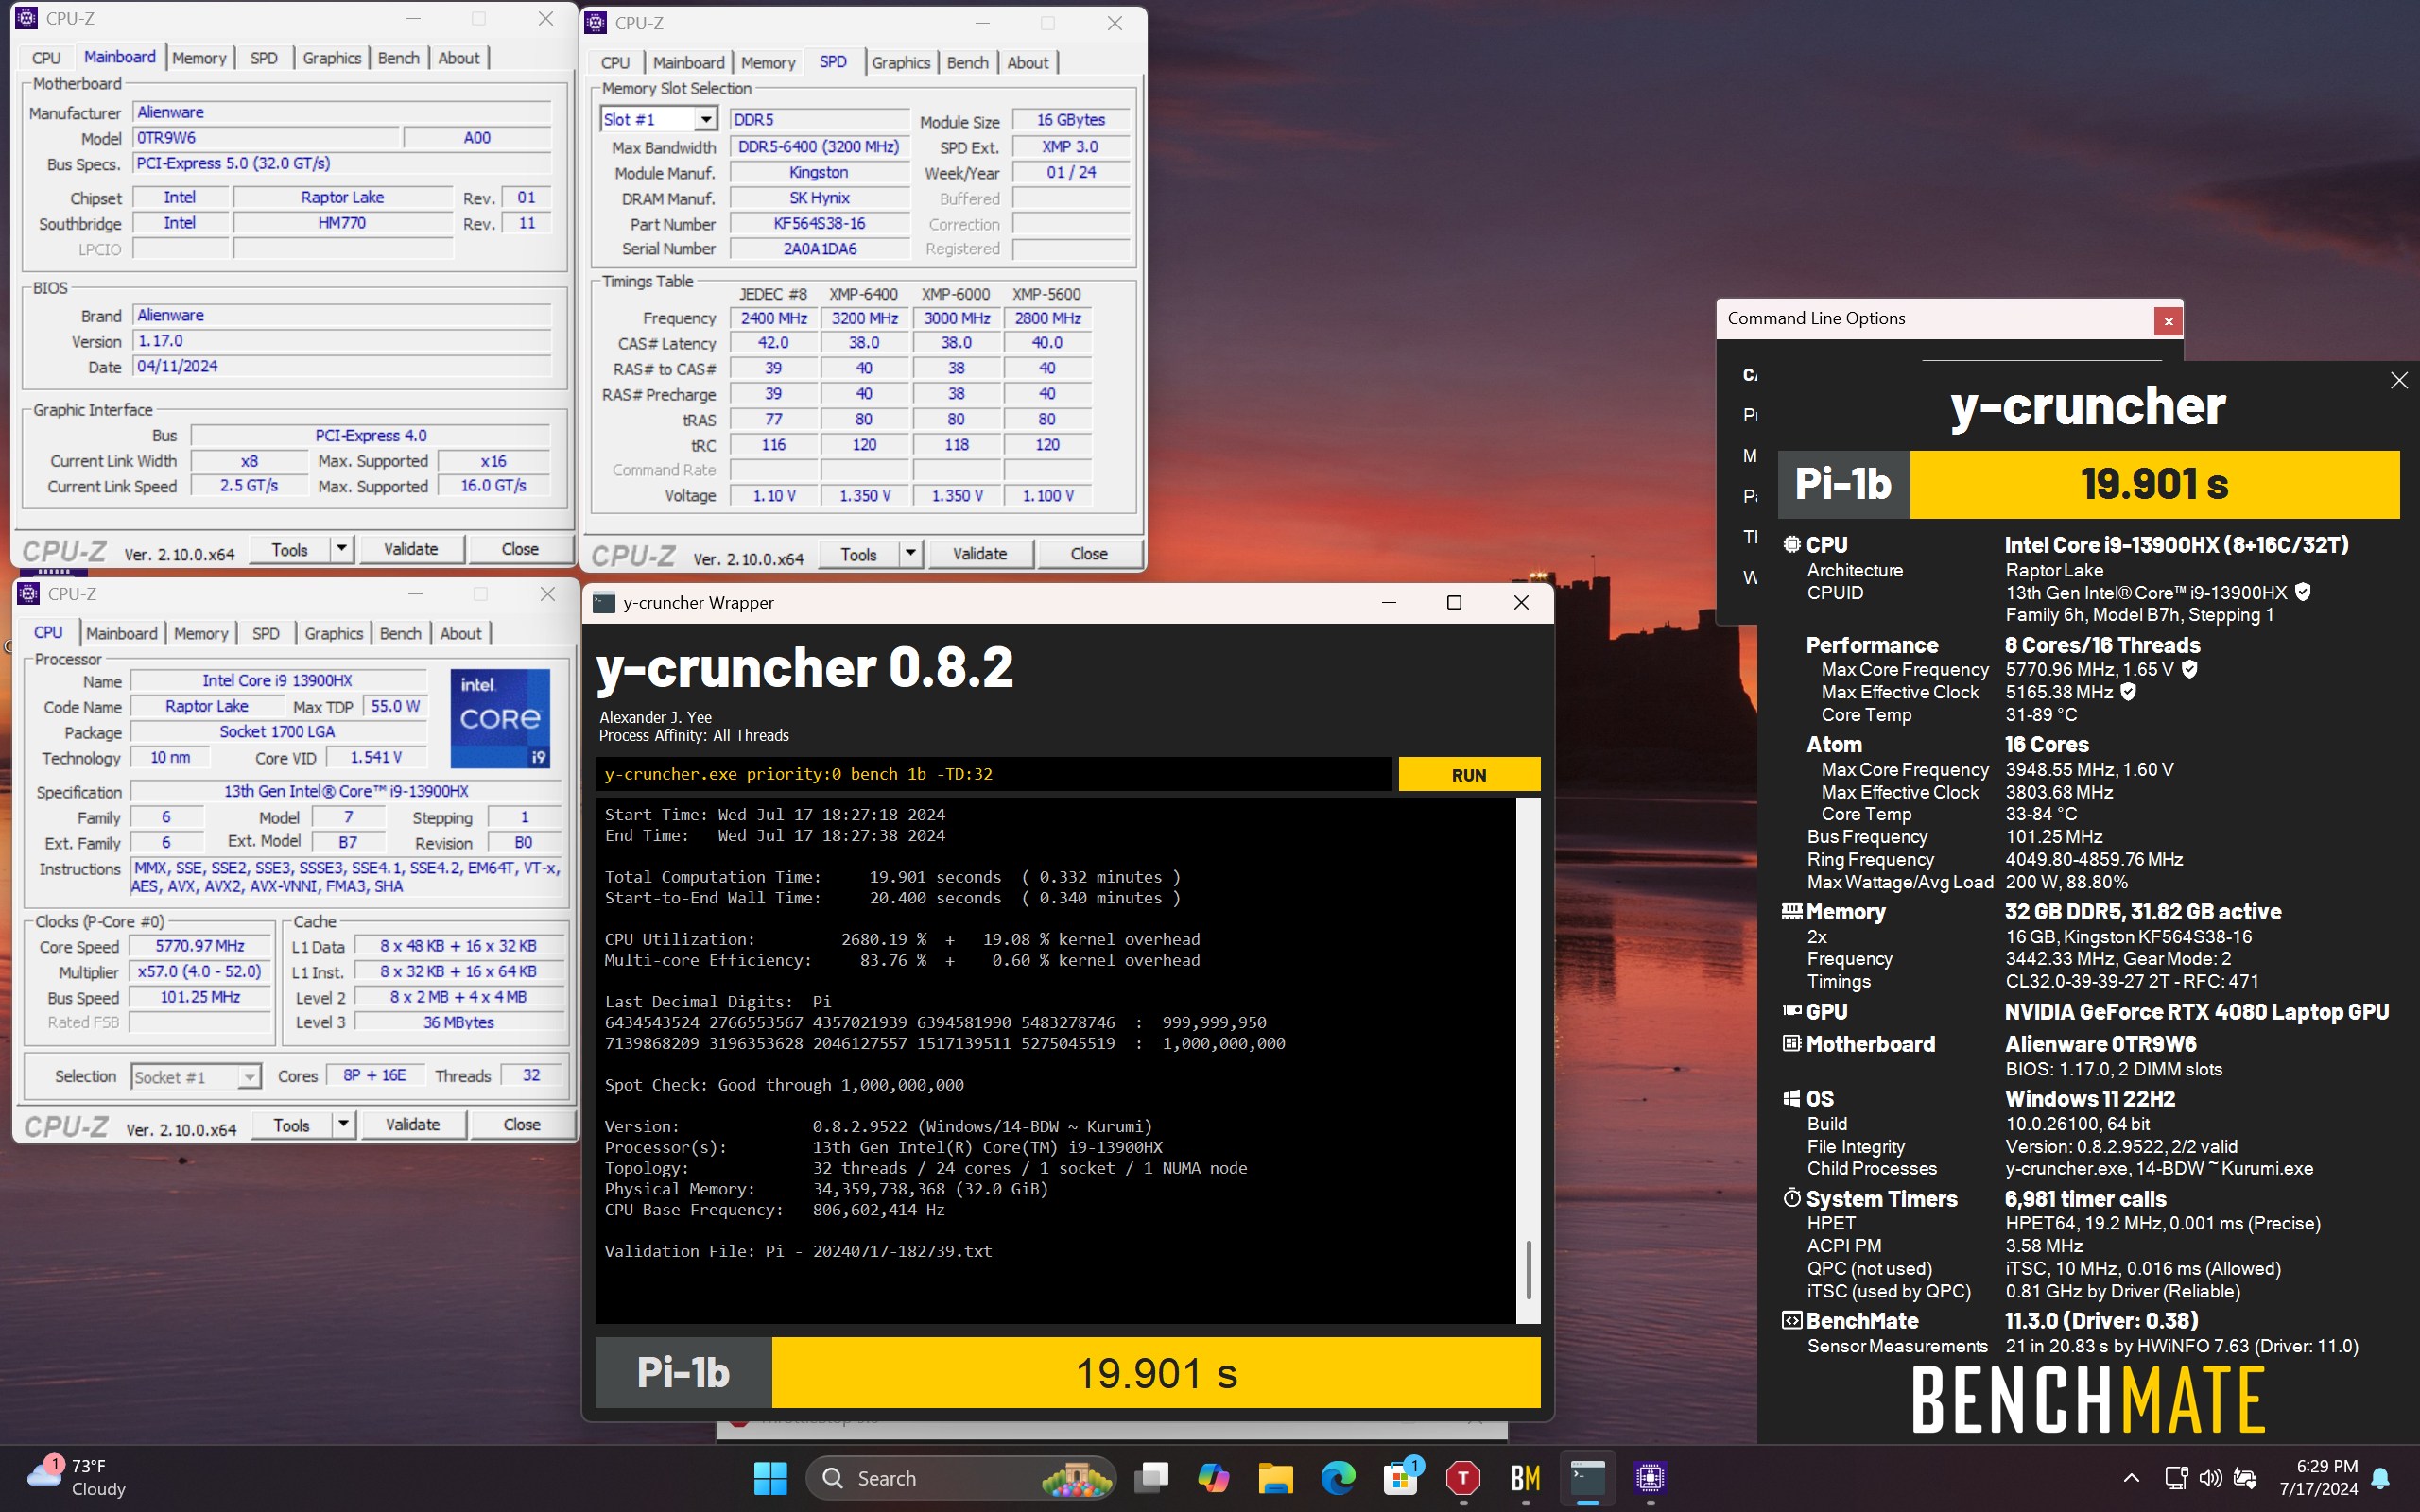The width and height of the screenshot is (2420, 1512).
Task: Select Bench tab in CPU CPU-Z window
Action: [400, 633]
